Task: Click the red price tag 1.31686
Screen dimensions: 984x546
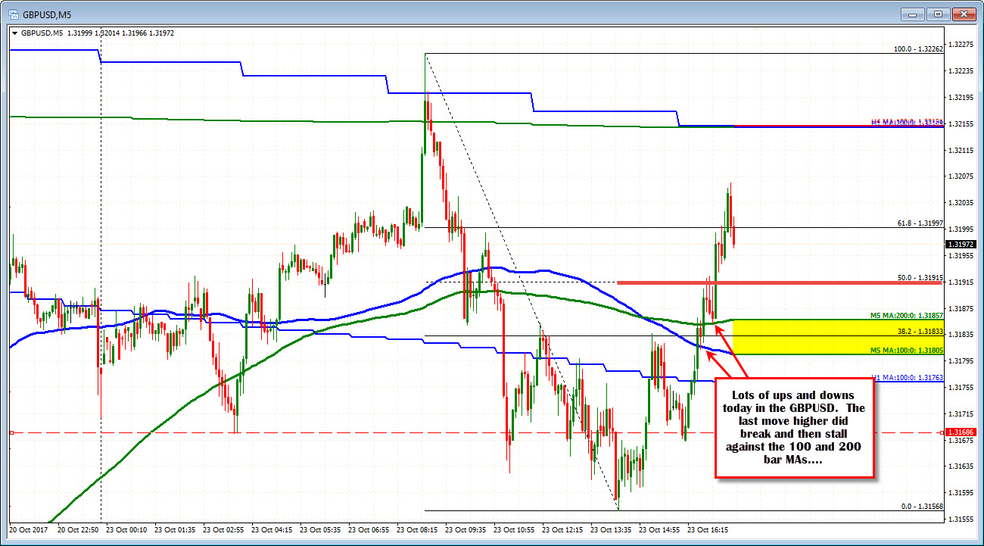Action: point(961,432)
